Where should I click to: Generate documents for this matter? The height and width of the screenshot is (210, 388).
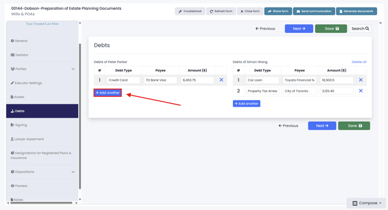(356, 11)
